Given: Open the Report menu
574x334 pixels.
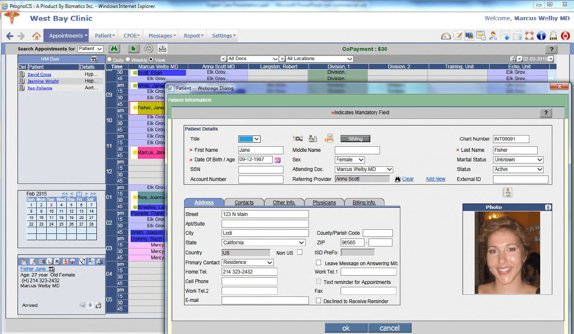Looking at the screenshot, I should pos(193,35).
